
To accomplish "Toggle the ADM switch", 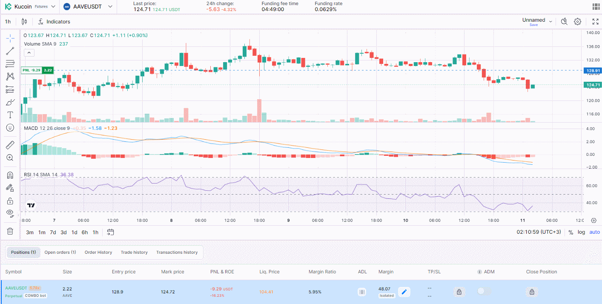I will point(484,291).
